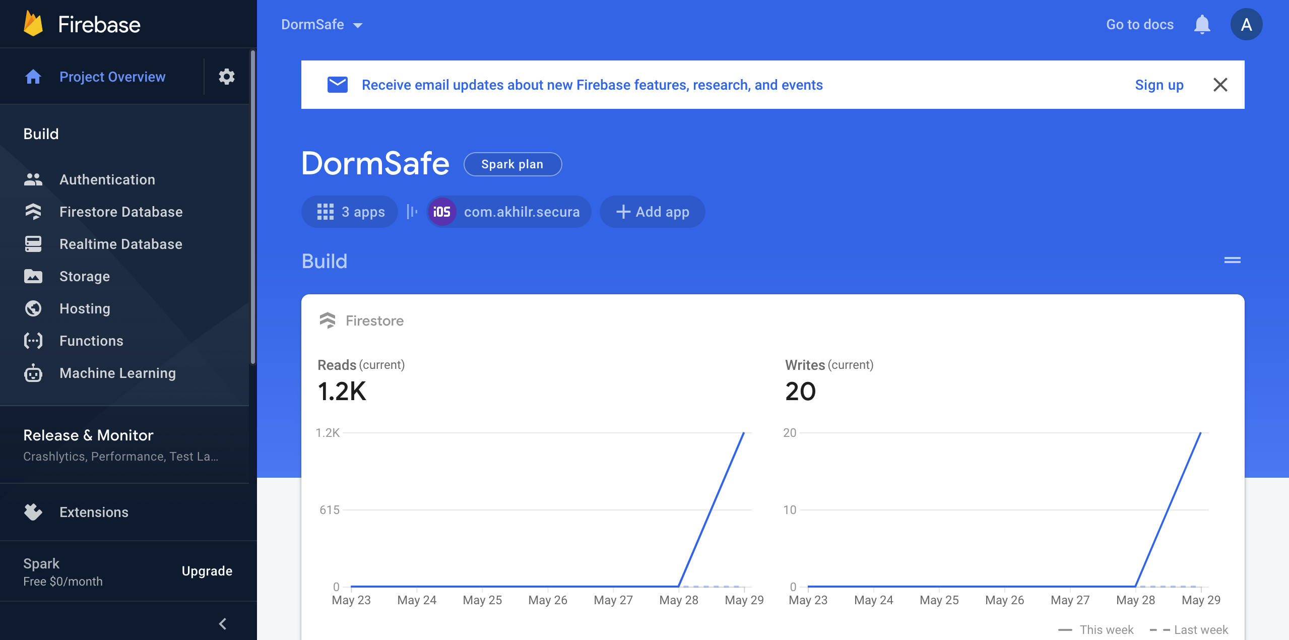Open Machine Learning robot icon item
Image resolution: width=1289 pixels, height=640 pixels.
pos(33,373)
